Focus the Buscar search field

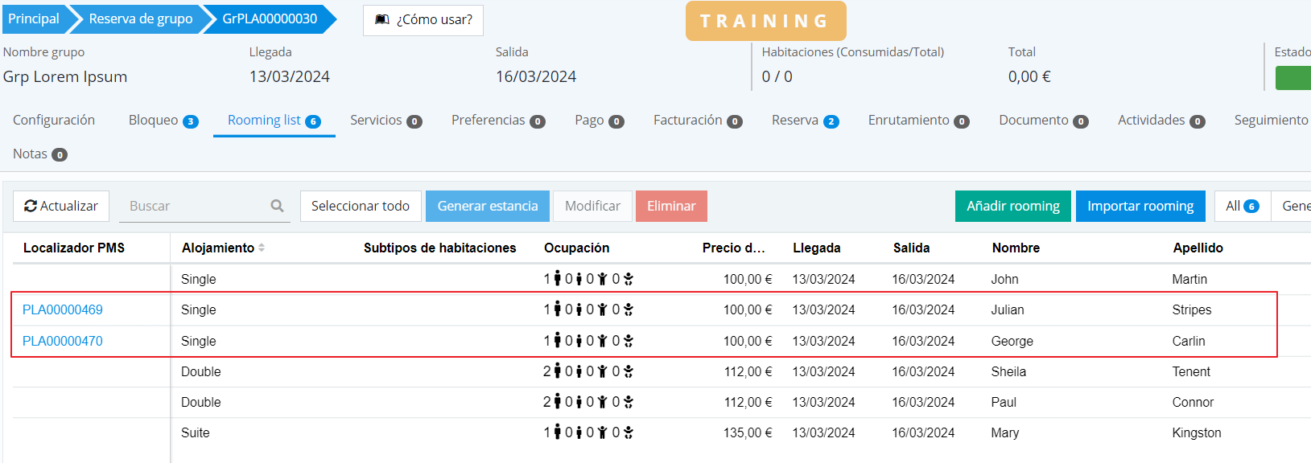(193, 206)
